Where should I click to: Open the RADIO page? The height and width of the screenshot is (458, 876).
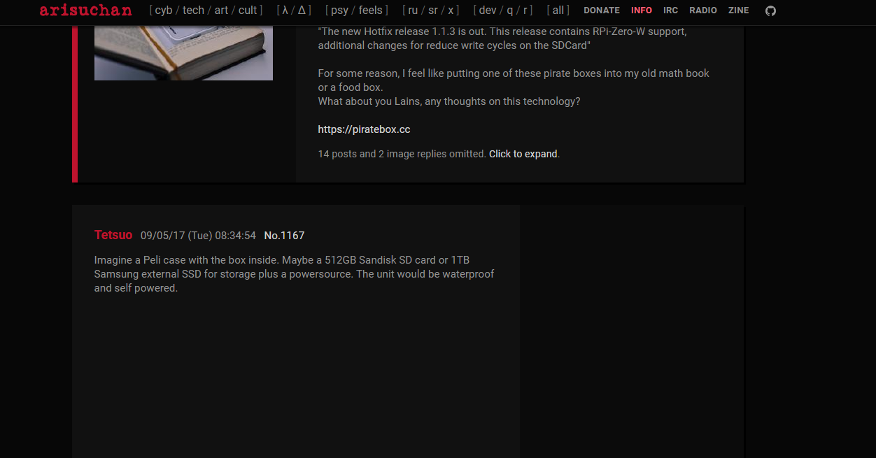pyautogui.click(x=703, y=10)
